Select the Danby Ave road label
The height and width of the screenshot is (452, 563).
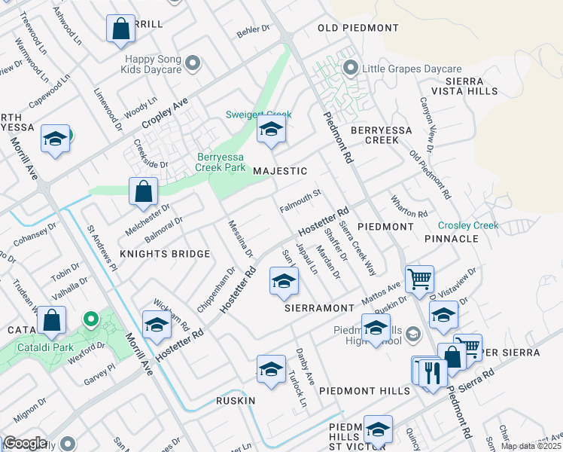click(305, 366)
